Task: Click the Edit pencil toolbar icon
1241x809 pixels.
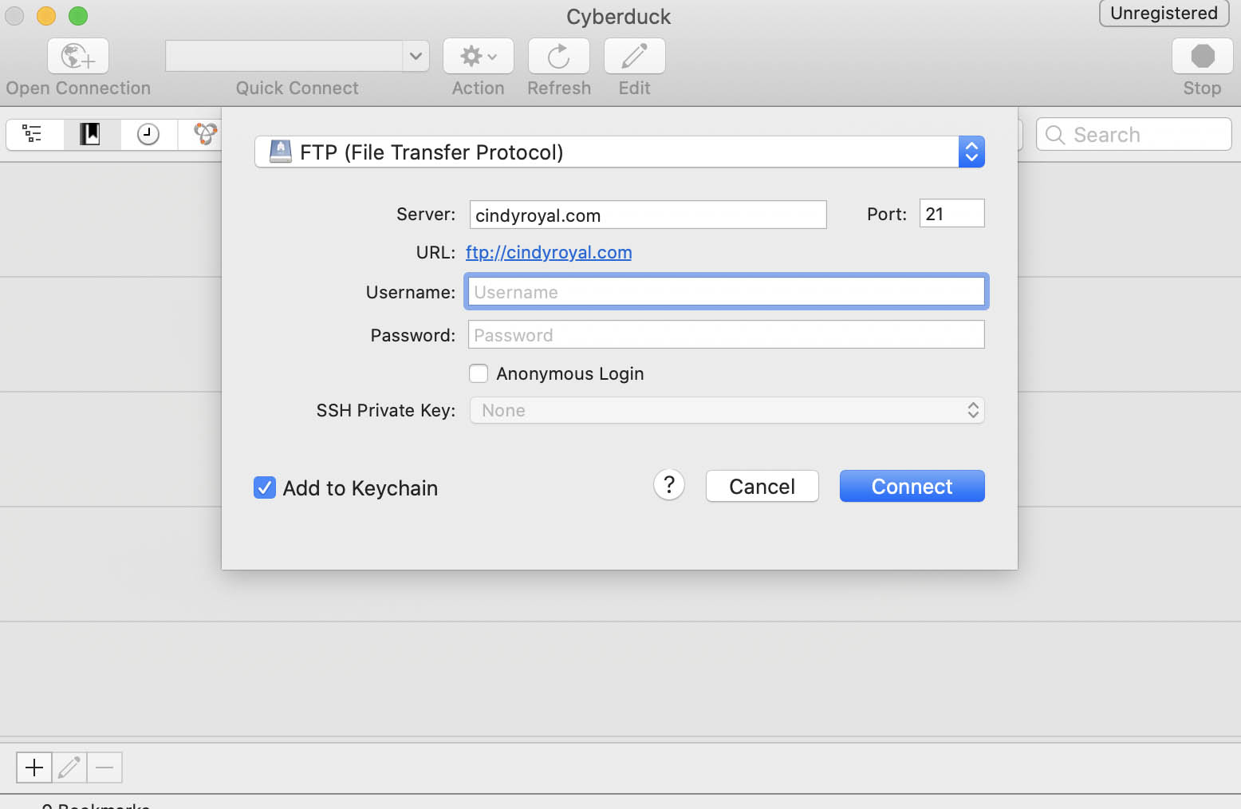Action: (x=635, y=57)
